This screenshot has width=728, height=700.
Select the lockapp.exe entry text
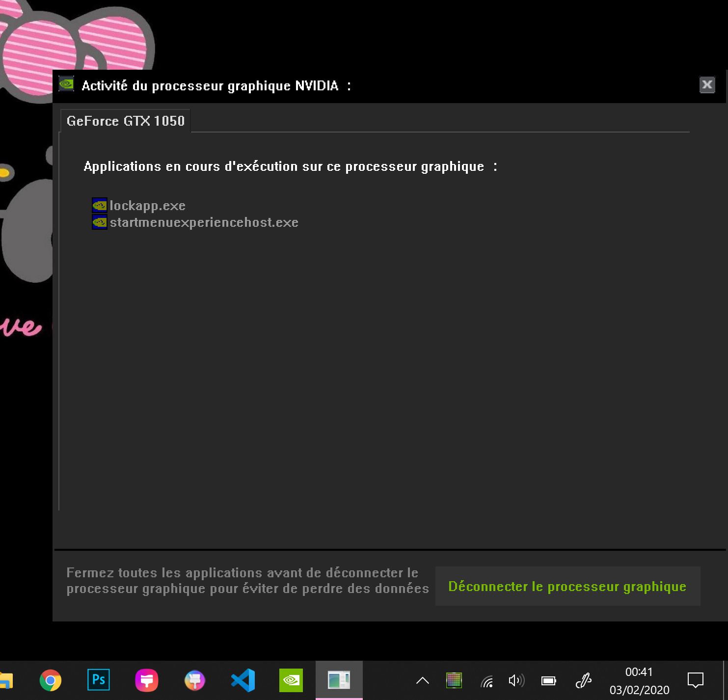click(x=147, y=205)
